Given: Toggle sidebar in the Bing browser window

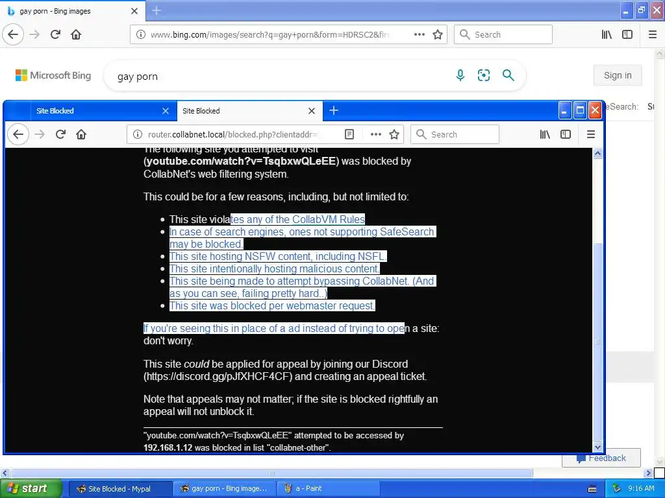Looking at the screenshot, I should [627, 34].
